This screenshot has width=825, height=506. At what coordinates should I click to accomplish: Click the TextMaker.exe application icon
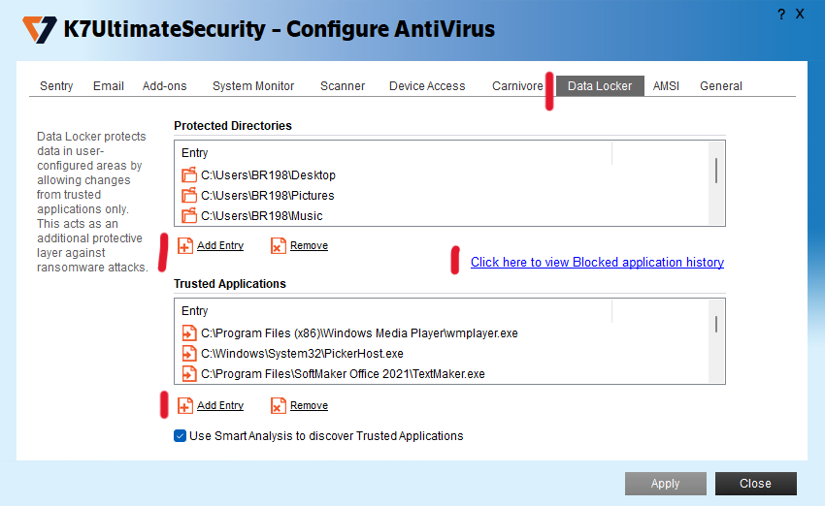(189, 374)
